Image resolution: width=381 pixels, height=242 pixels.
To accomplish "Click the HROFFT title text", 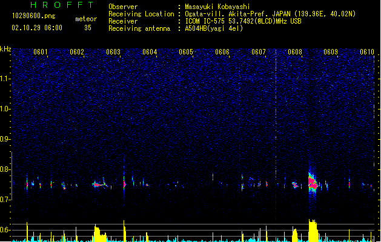I will (62, 5).
